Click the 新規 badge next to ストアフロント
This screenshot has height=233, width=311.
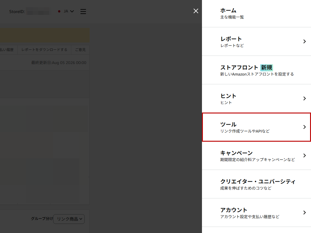click(x=267, y=68)
